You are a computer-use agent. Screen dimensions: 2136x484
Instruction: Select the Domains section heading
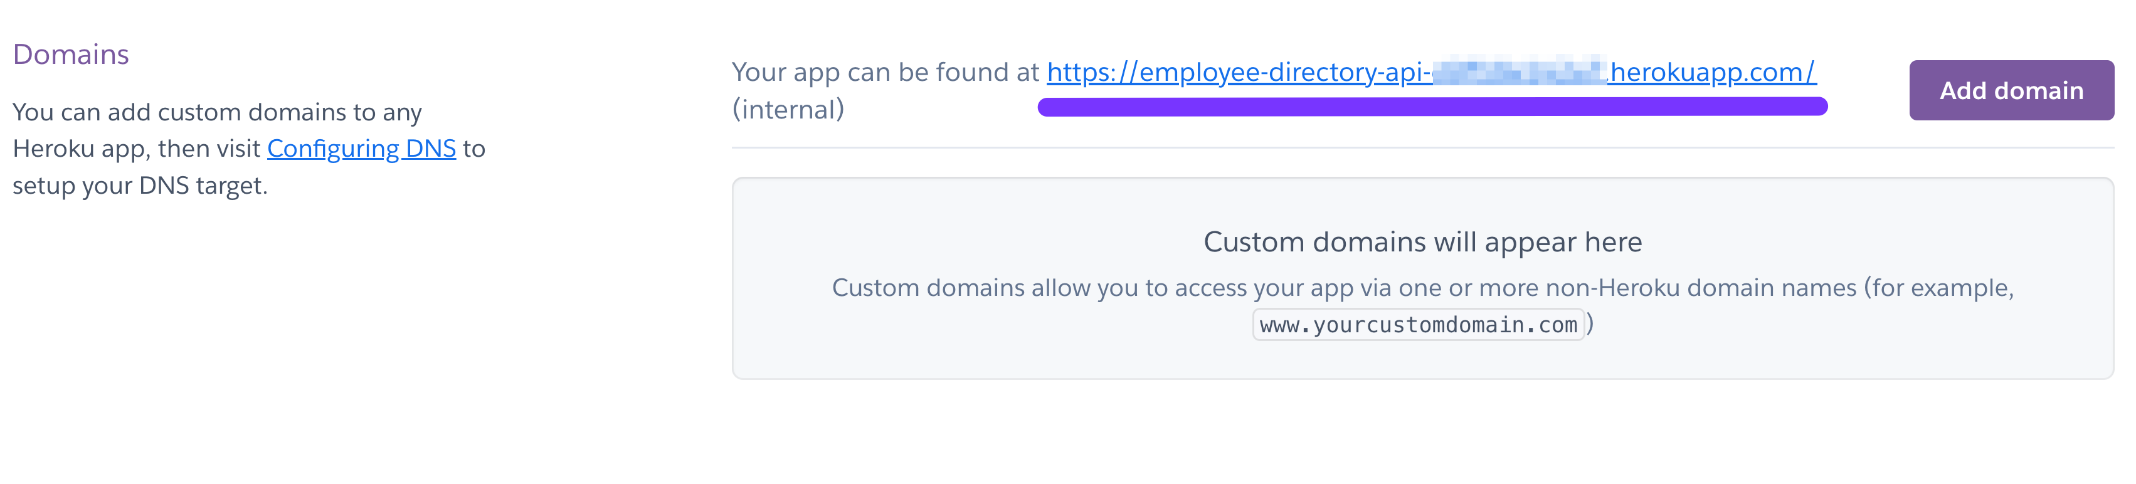click(x=70, y=53)
